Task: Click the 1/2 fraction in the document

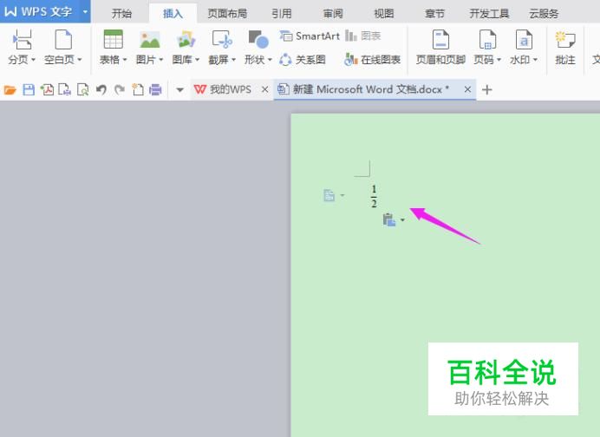Action: [x=374, y=196]
